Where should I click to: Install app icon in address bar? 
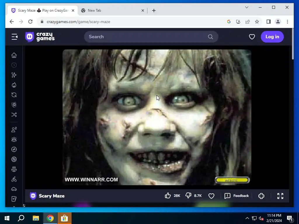(x=238, y=22)
